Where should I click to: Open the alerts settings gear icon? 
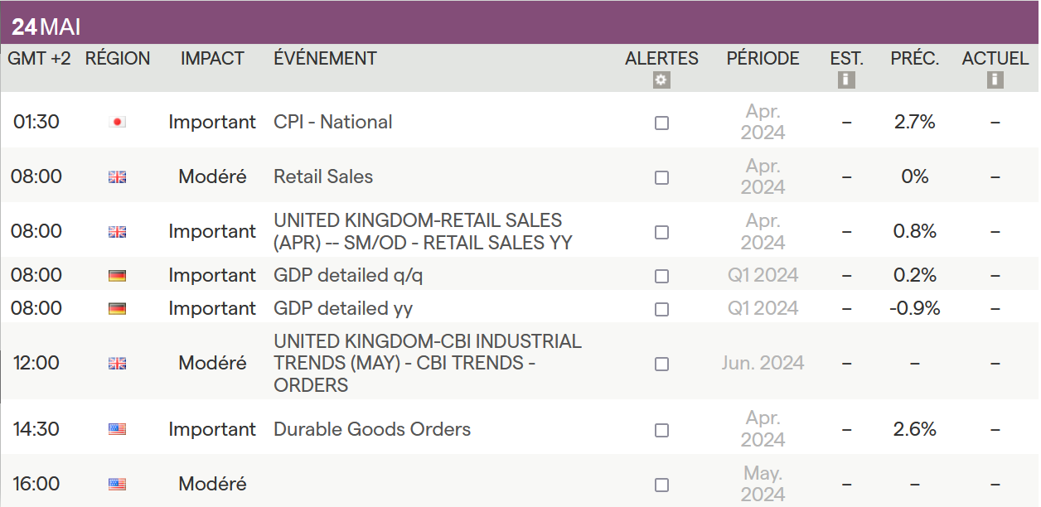tap(661, 80)
